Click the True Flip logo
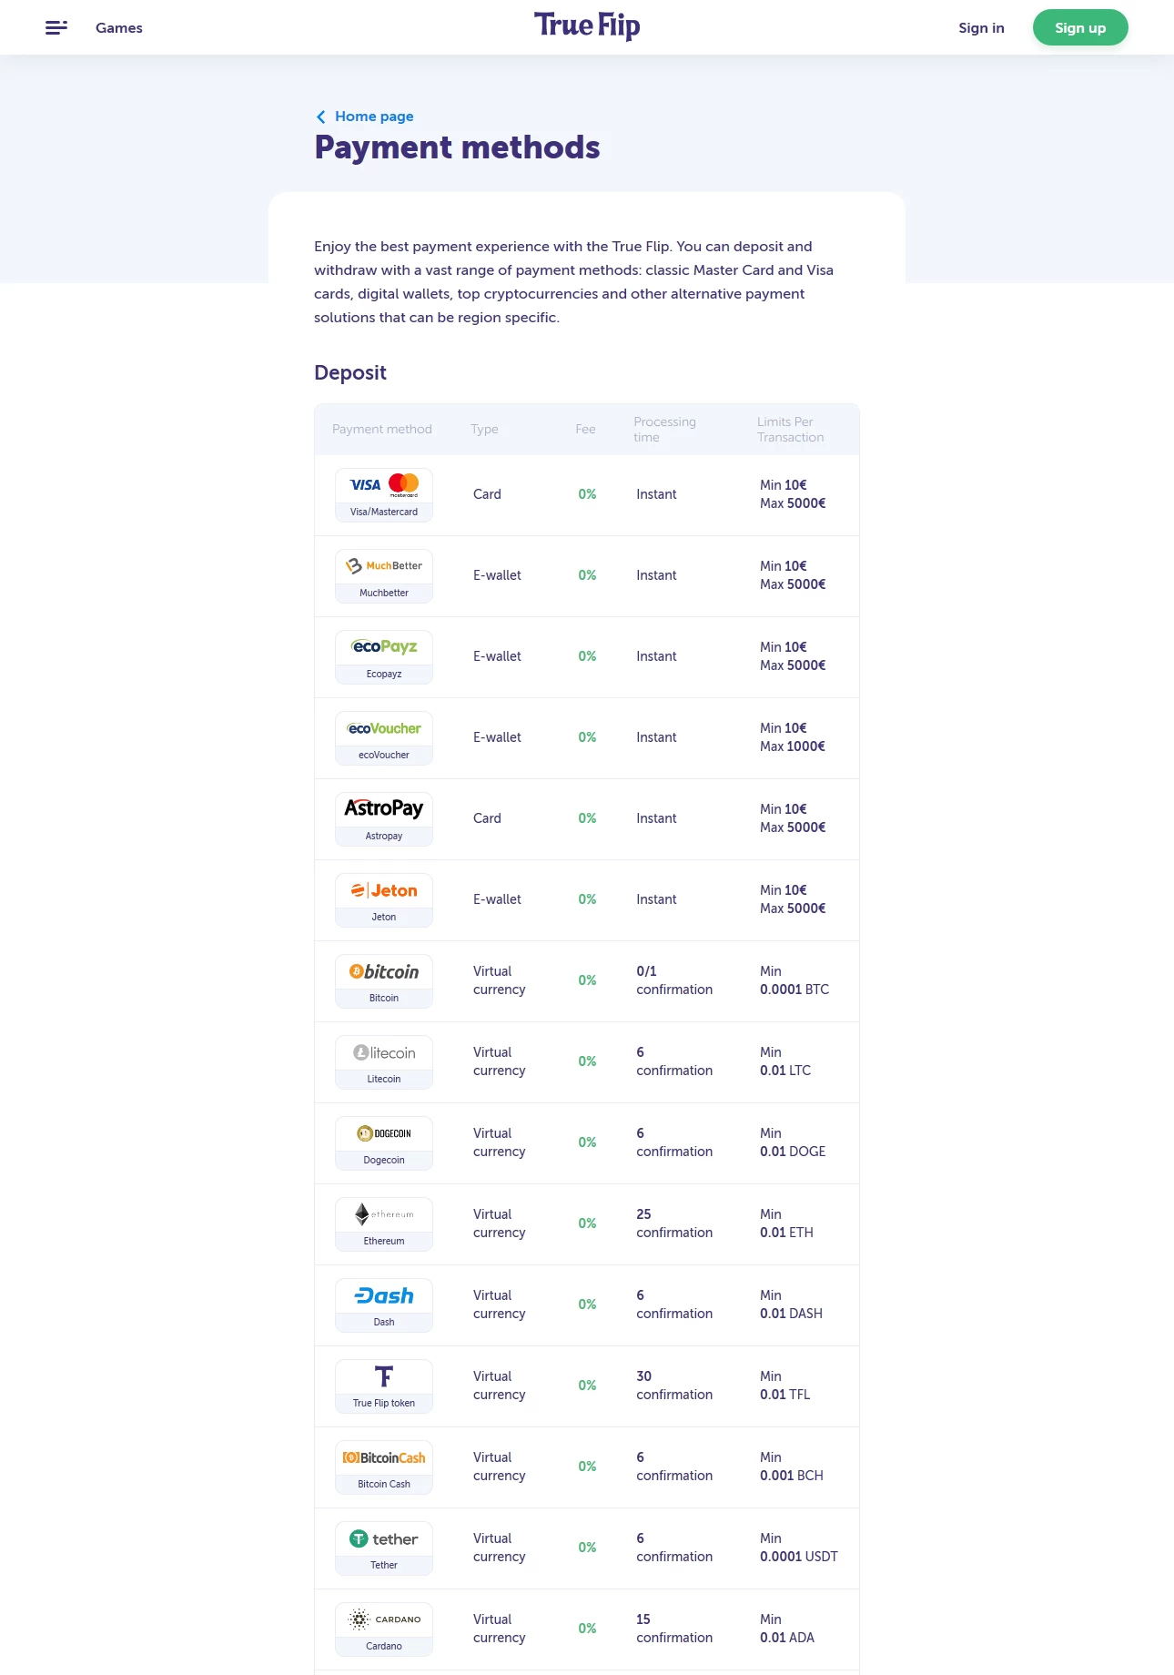 point(587,25)
